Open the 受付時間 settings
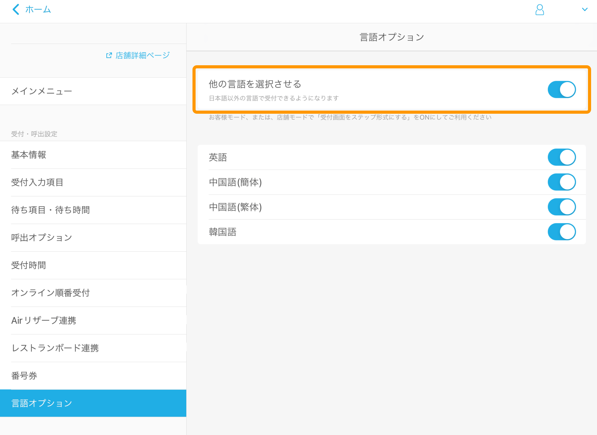The height and width of the screenshot is (435, 597). click(28, 265)
